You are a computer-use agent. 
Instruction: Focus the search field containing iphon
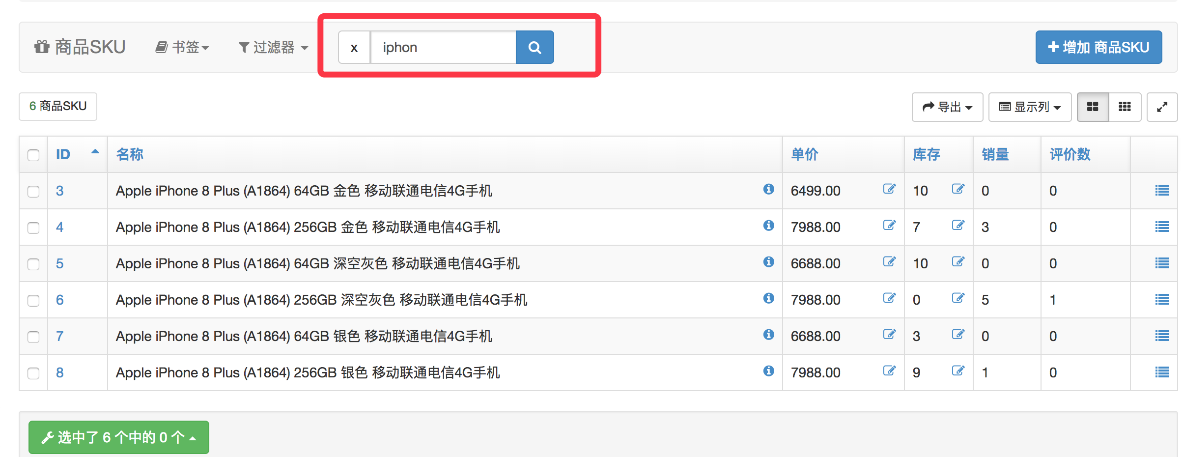443,47
